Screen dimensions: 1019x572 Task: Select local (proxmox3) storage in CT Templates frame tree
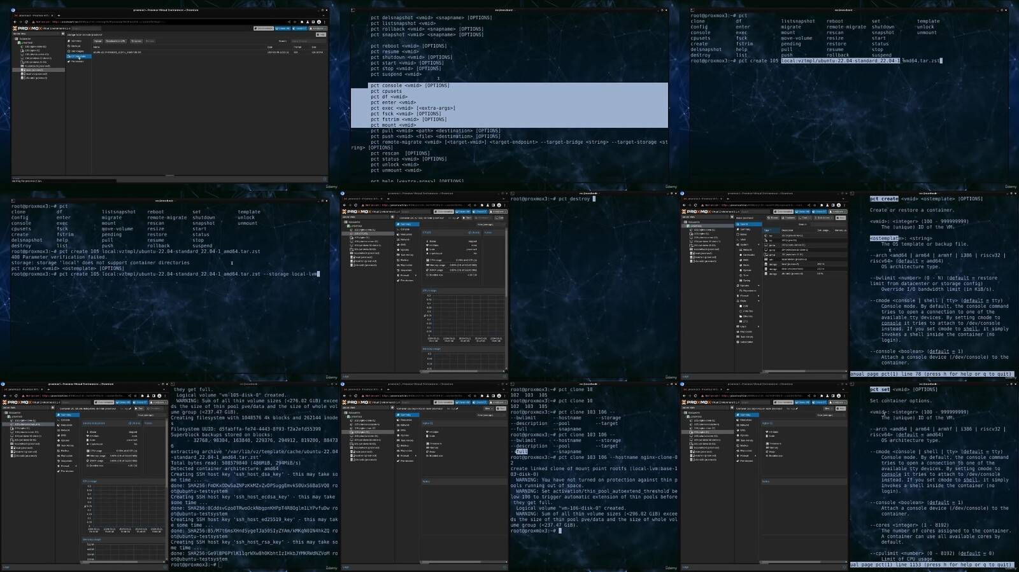click(38, 69)
